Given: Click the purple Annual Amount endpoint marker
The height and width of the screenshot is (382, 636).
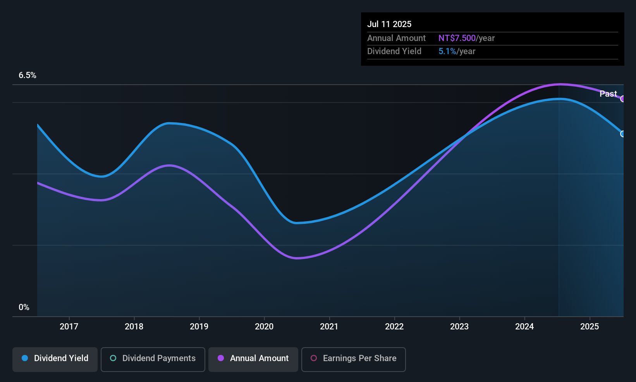Looking at the screenshot, I should click(623, 99).
